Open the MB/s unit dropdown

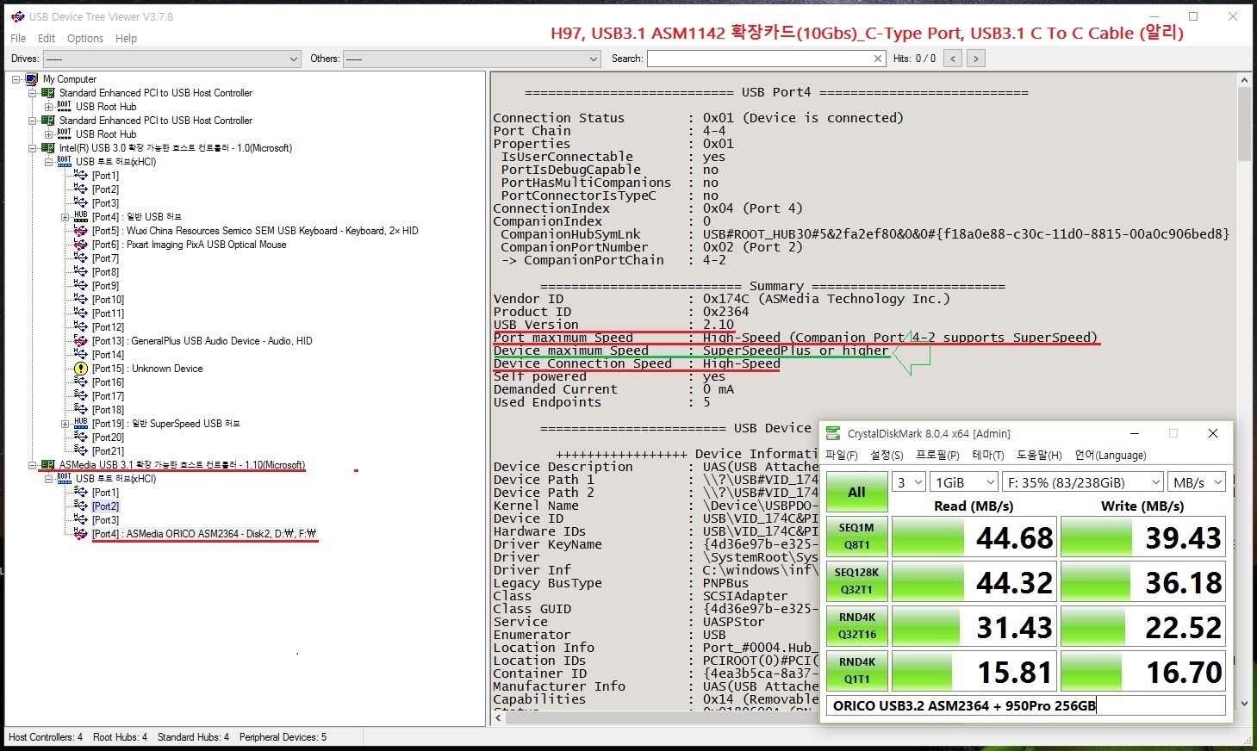(1197, 482)
